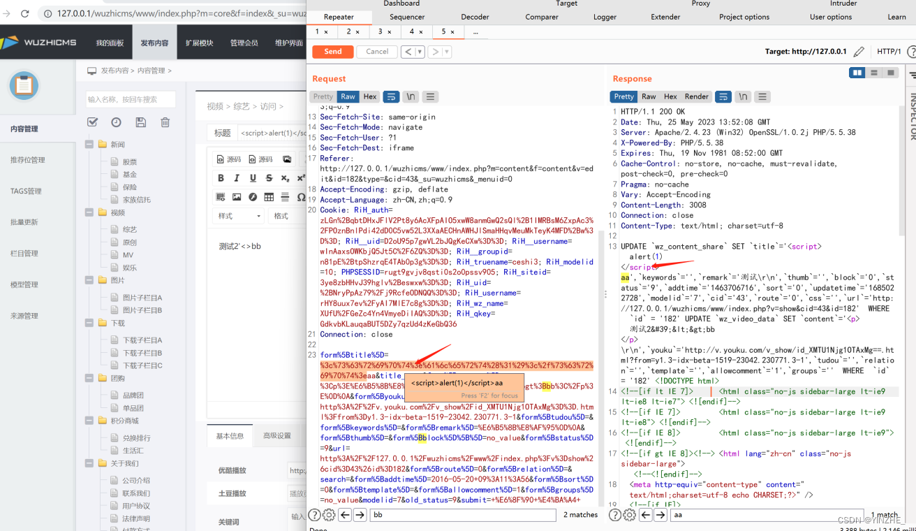Open the Comparer tab

(542, 17)
